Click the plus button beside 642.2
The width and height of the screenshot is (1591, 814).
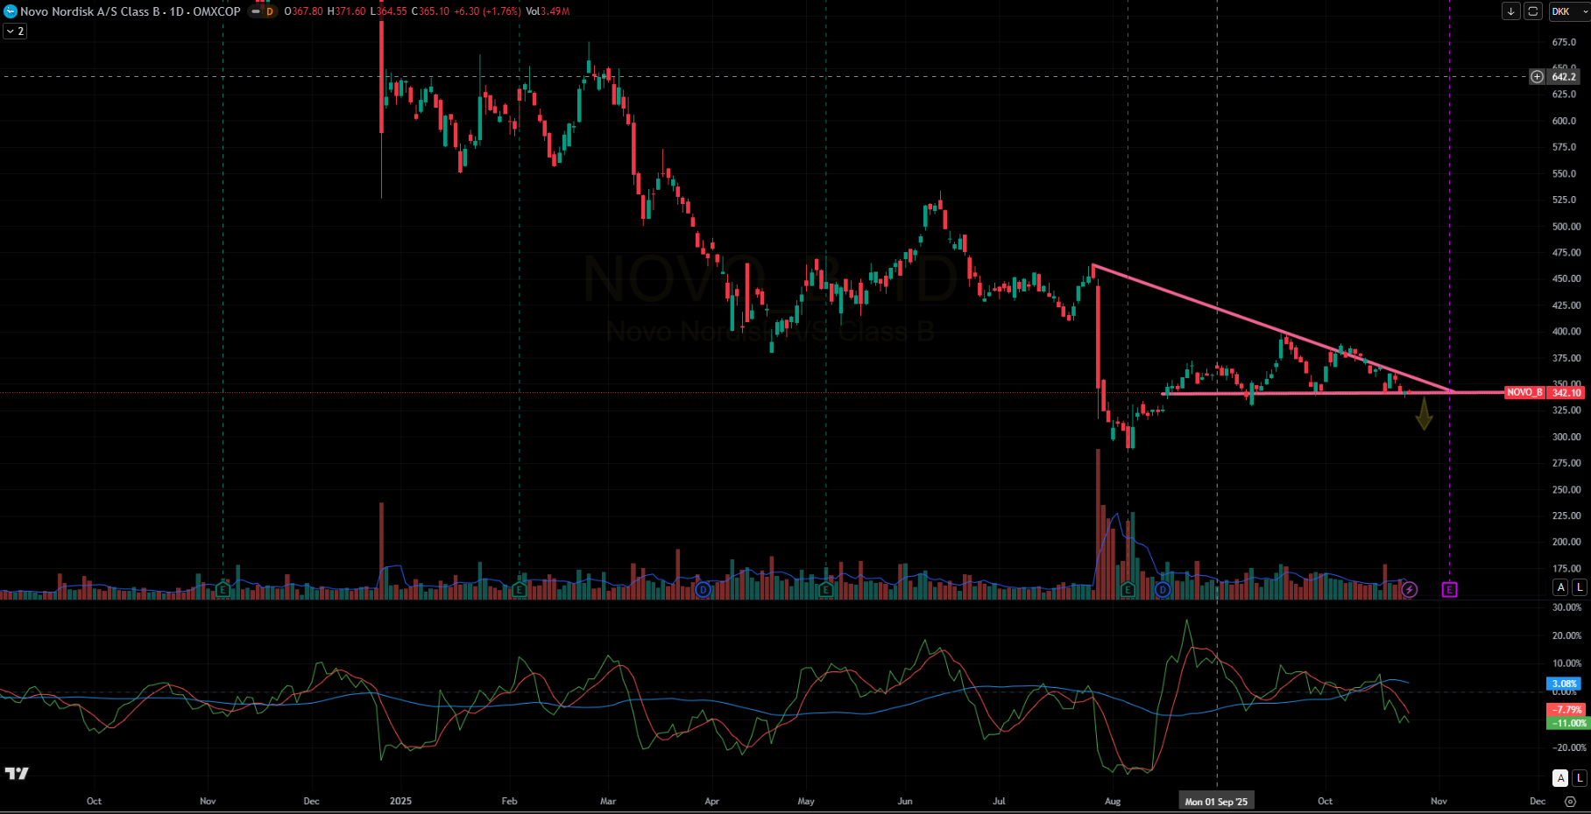(1537, 77)
